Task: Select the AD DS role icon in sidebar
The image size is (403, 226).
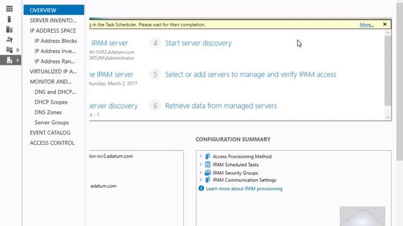Action: click(9, 40)
